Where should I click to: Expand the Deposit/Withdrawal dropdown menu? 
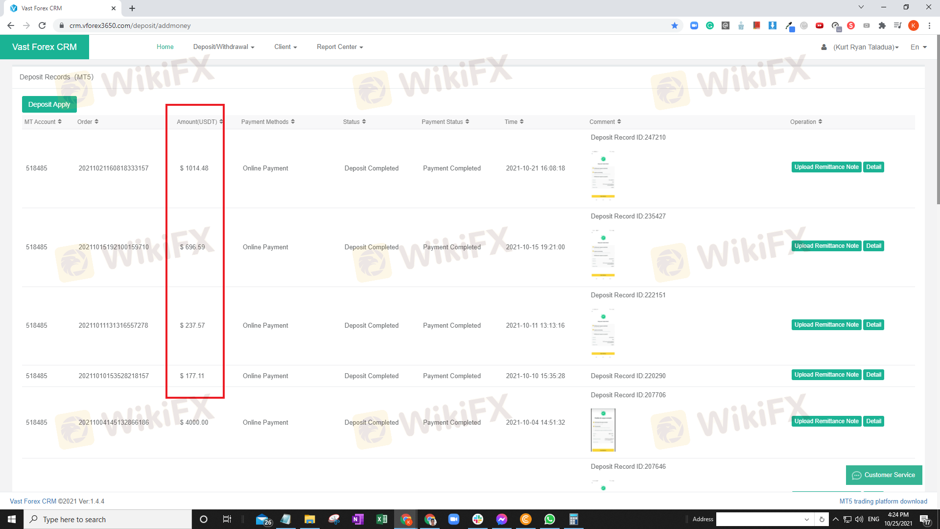point(224,47)
